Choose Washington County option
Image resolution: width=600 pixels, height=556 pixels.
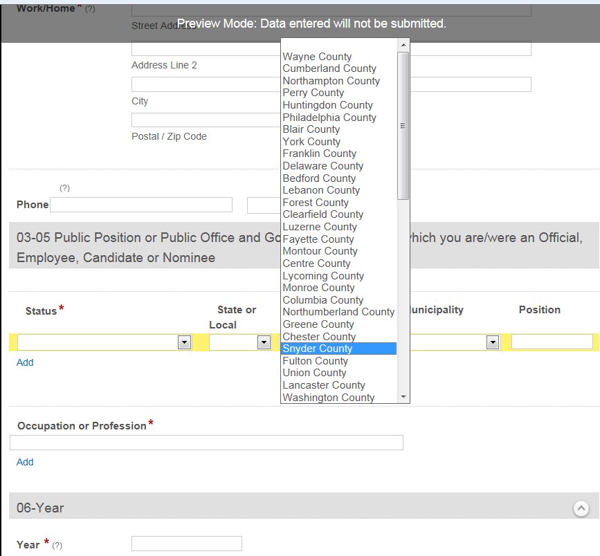tap(328, 398)
